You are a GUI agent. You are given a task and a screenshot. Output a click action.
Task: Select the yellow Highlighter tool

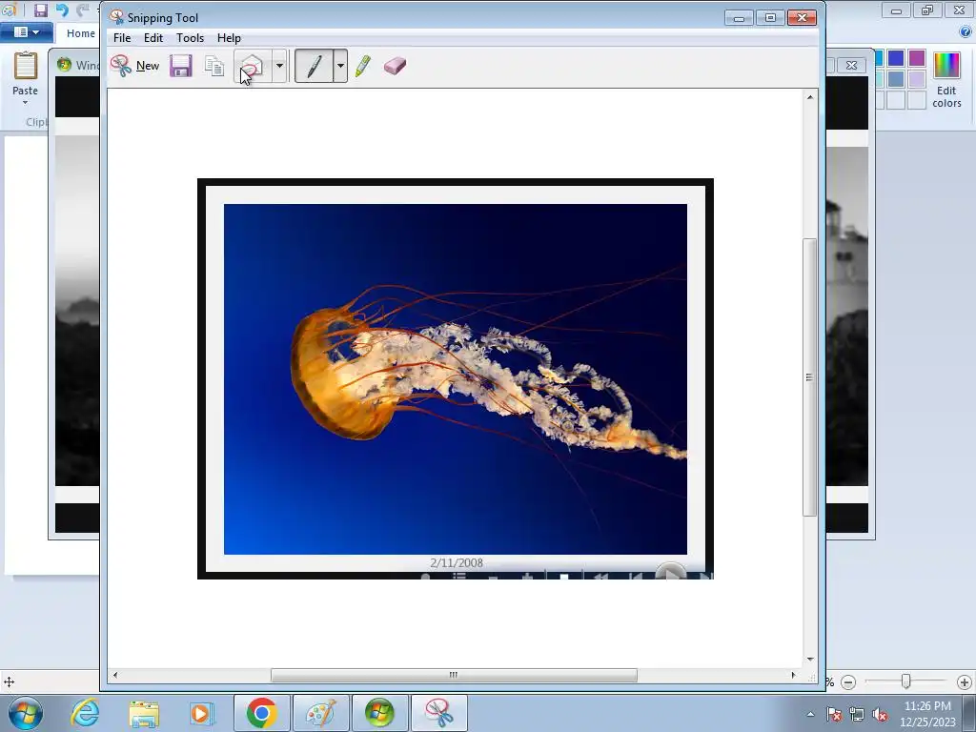363,66
